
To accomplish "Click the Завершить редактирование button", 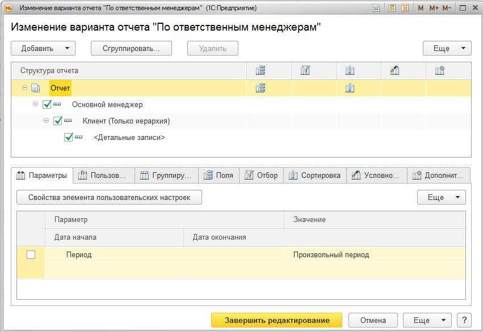I will [x=276, y=320].
